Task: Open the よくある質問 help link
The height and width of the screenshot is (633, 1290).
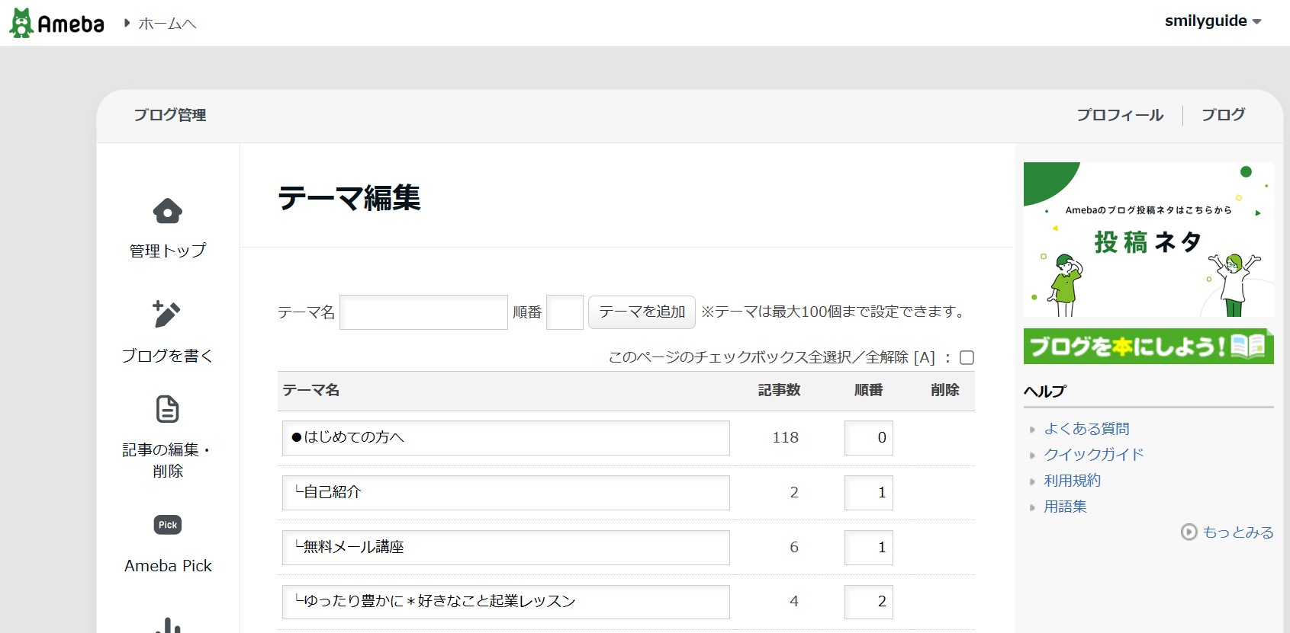Action: pos(1086,429)
